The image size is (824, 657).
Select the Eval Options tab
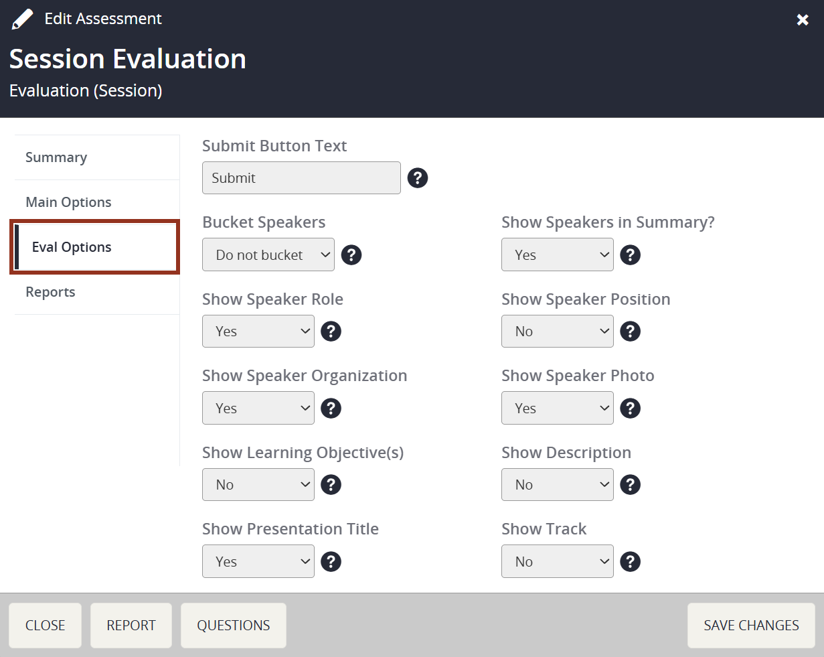(x=95, y=247)
